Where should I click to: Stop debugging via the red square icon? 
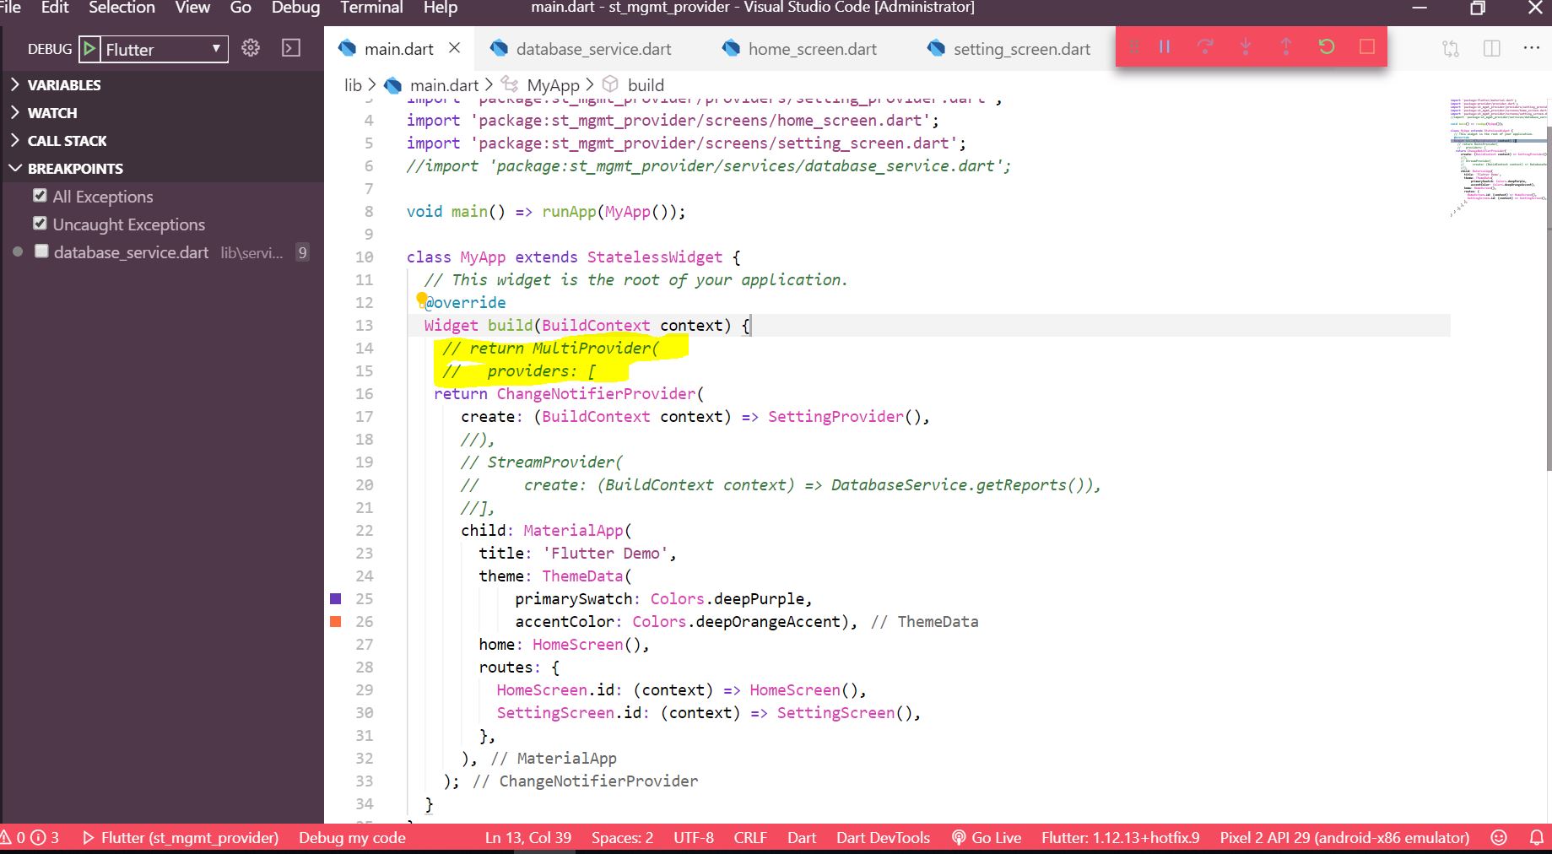point(1366,47)
